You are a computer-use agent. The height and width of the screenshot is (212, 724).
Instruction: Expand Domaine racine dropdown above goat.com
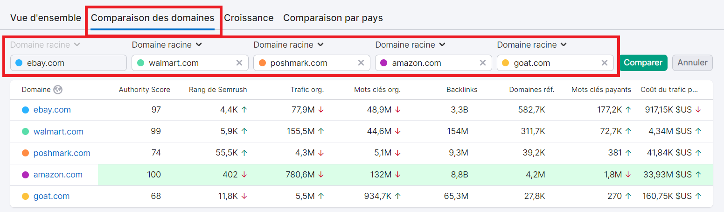[532, 45]
